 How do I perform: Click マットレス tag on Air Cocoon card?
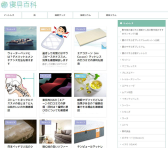[x=80, y=29]
